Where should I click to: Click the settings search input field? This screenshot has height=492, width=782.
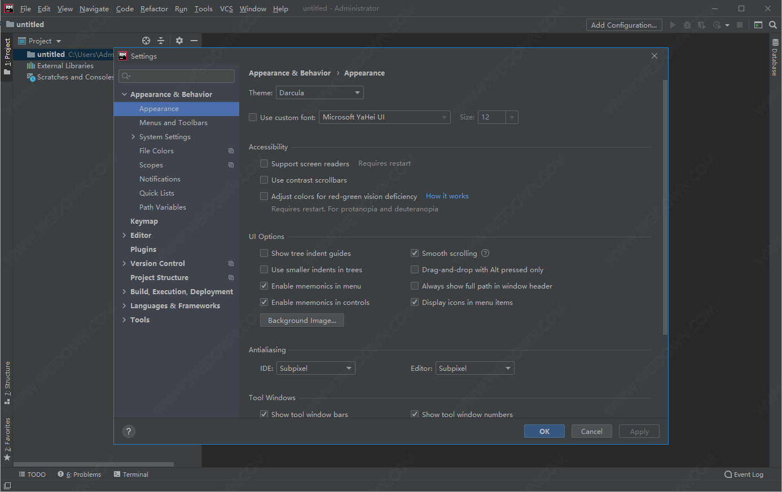[181, 76]
